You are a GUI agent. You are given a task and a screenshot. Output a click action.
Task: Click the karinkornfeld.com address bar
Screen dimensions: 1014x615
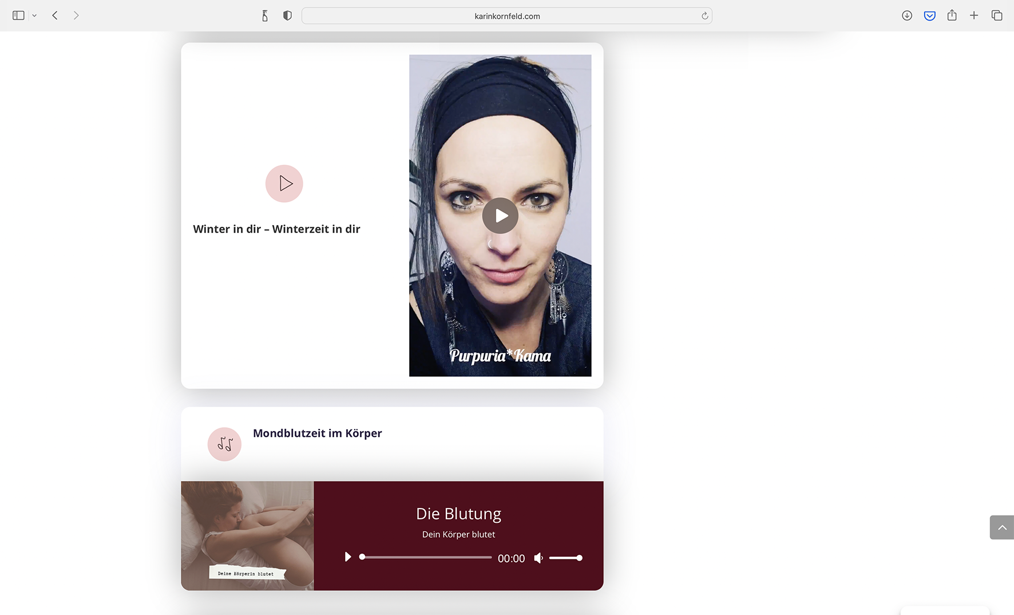(x=506, y=16)
